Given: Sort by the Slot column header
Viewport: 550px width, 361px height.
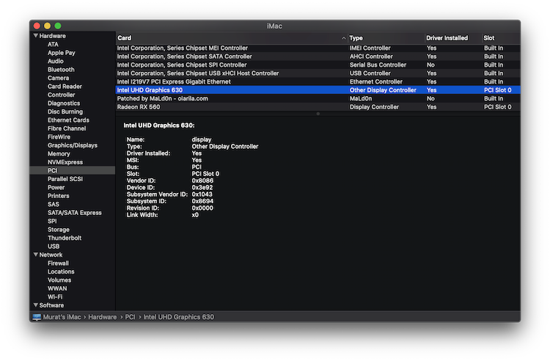Looking at the screenshot, I should [501, 38].
